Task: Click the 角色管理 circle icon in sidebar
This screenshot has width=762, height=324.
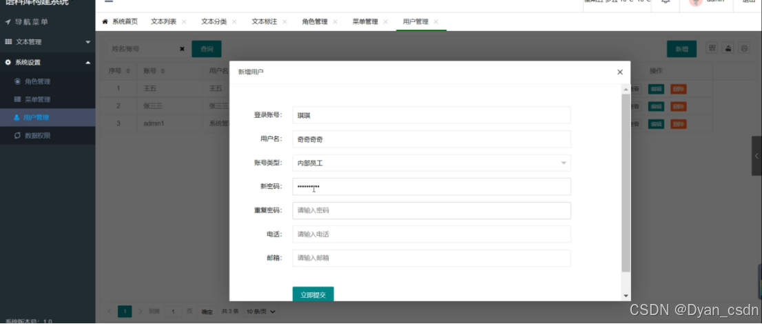Action: pos(17,81)
